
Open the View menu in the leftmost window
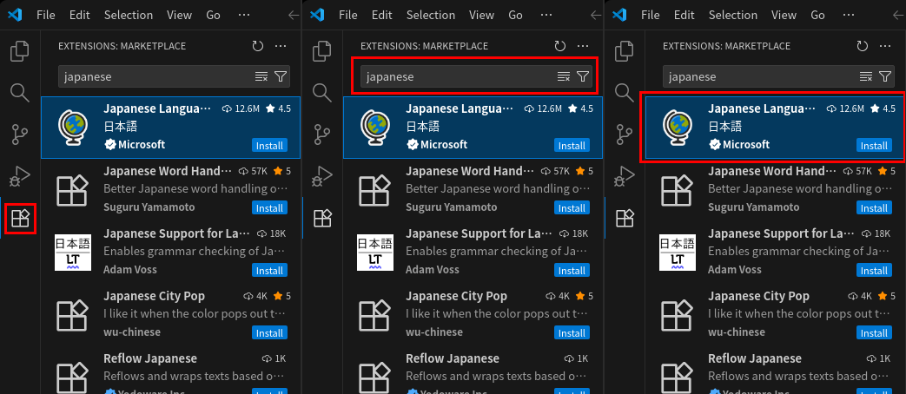(178, 15)
